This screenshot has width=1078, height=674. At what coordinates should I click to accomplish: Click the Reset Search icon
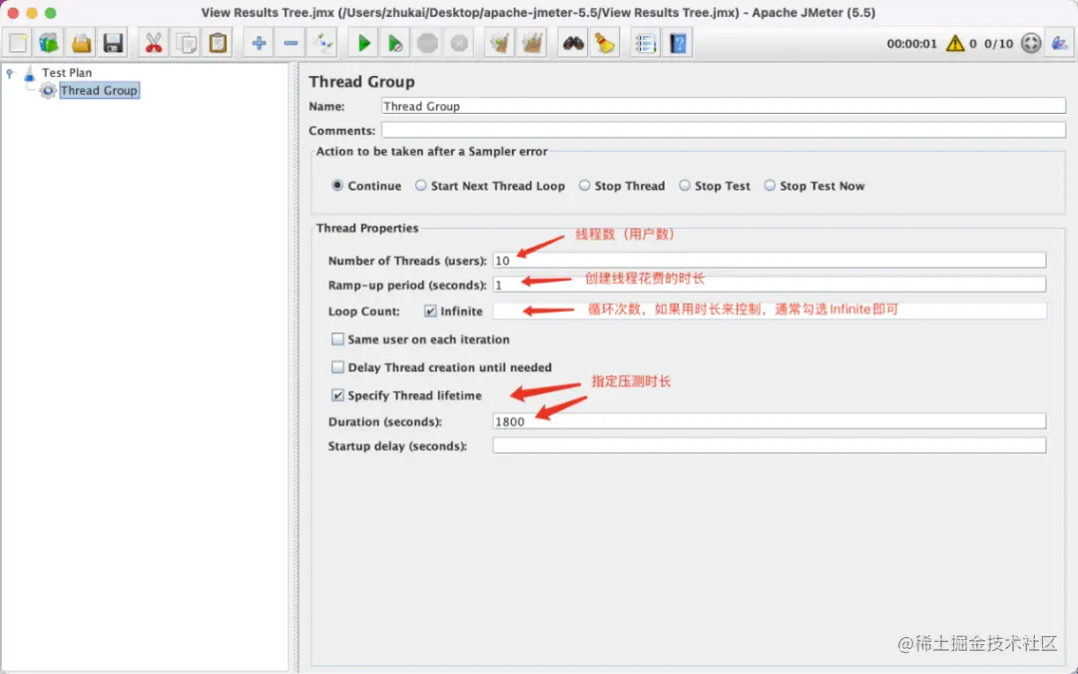pos(605,43)
